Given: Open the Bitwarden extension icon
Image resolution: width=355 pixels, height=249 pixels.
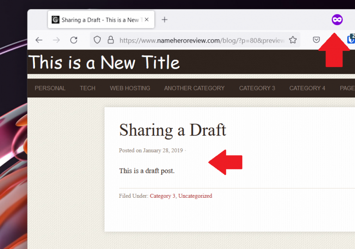Looking at the screenshot, I should click(351, 39).
